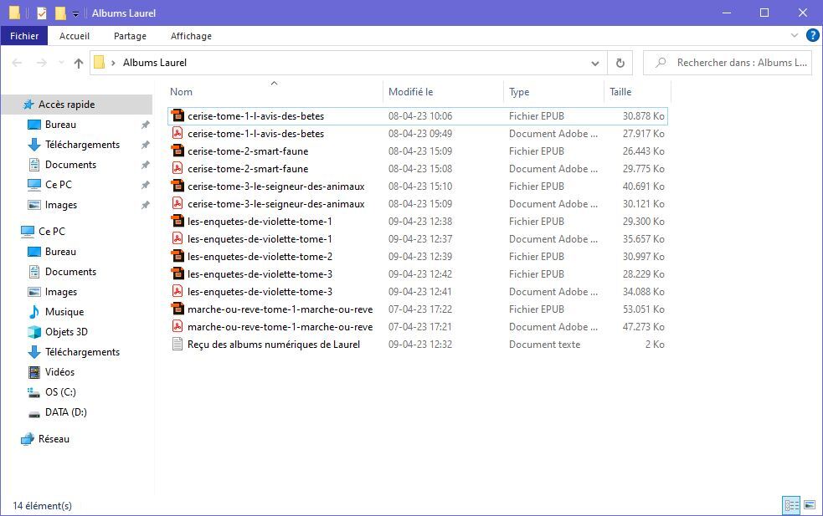Open recent locations dropdown arrow
The height and width of the screenshot is (516, 823).
click(x=61, y=63)
